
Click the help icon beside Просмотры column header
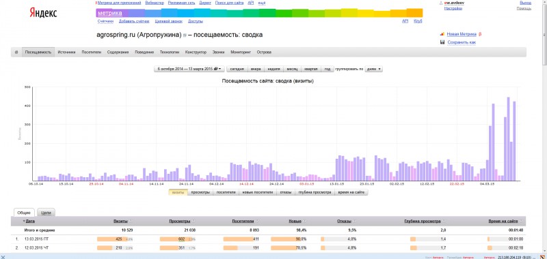coord(194,221)
